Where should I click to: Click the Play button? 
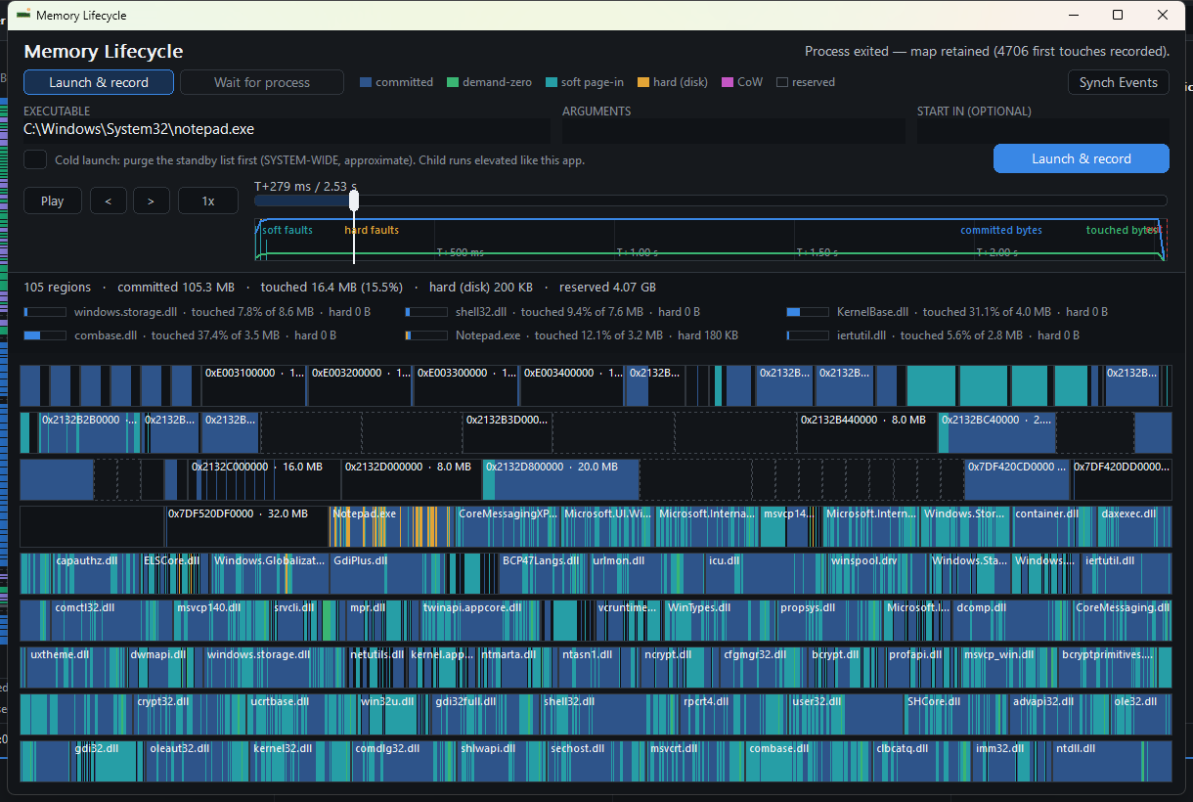53,200
